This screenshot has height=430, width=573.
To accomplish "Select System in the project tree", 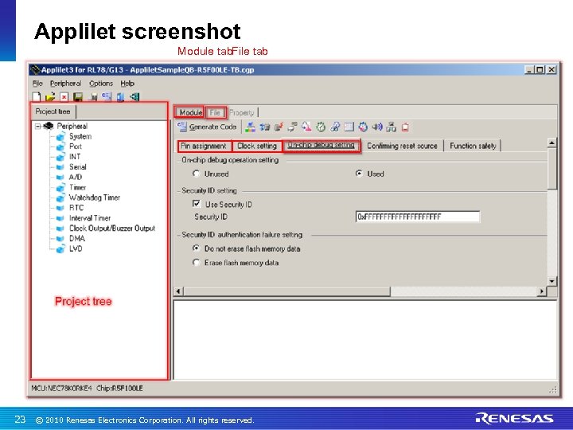I will (80, 136).
